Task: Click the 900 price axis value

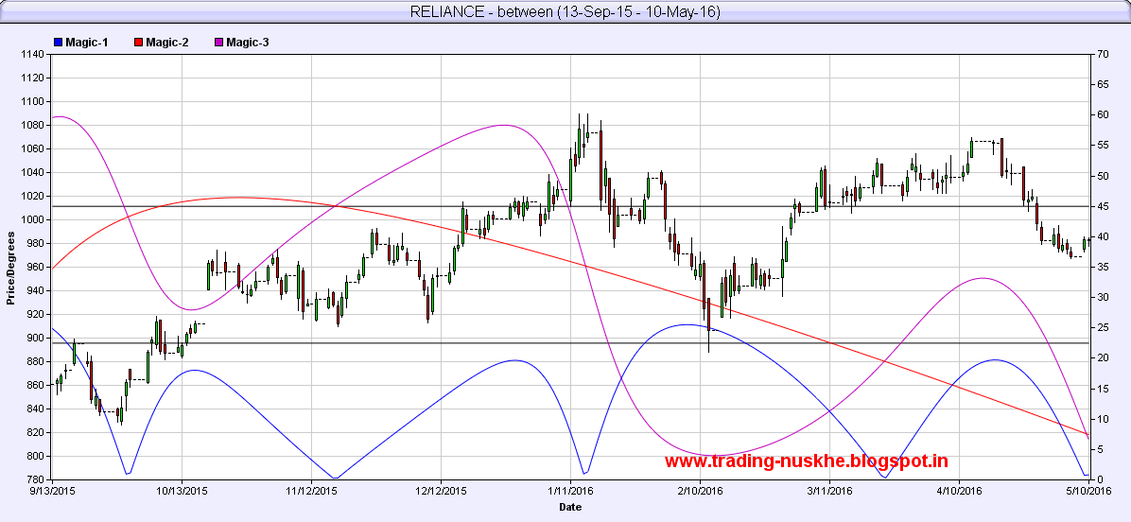Action: tap(37, 339)
